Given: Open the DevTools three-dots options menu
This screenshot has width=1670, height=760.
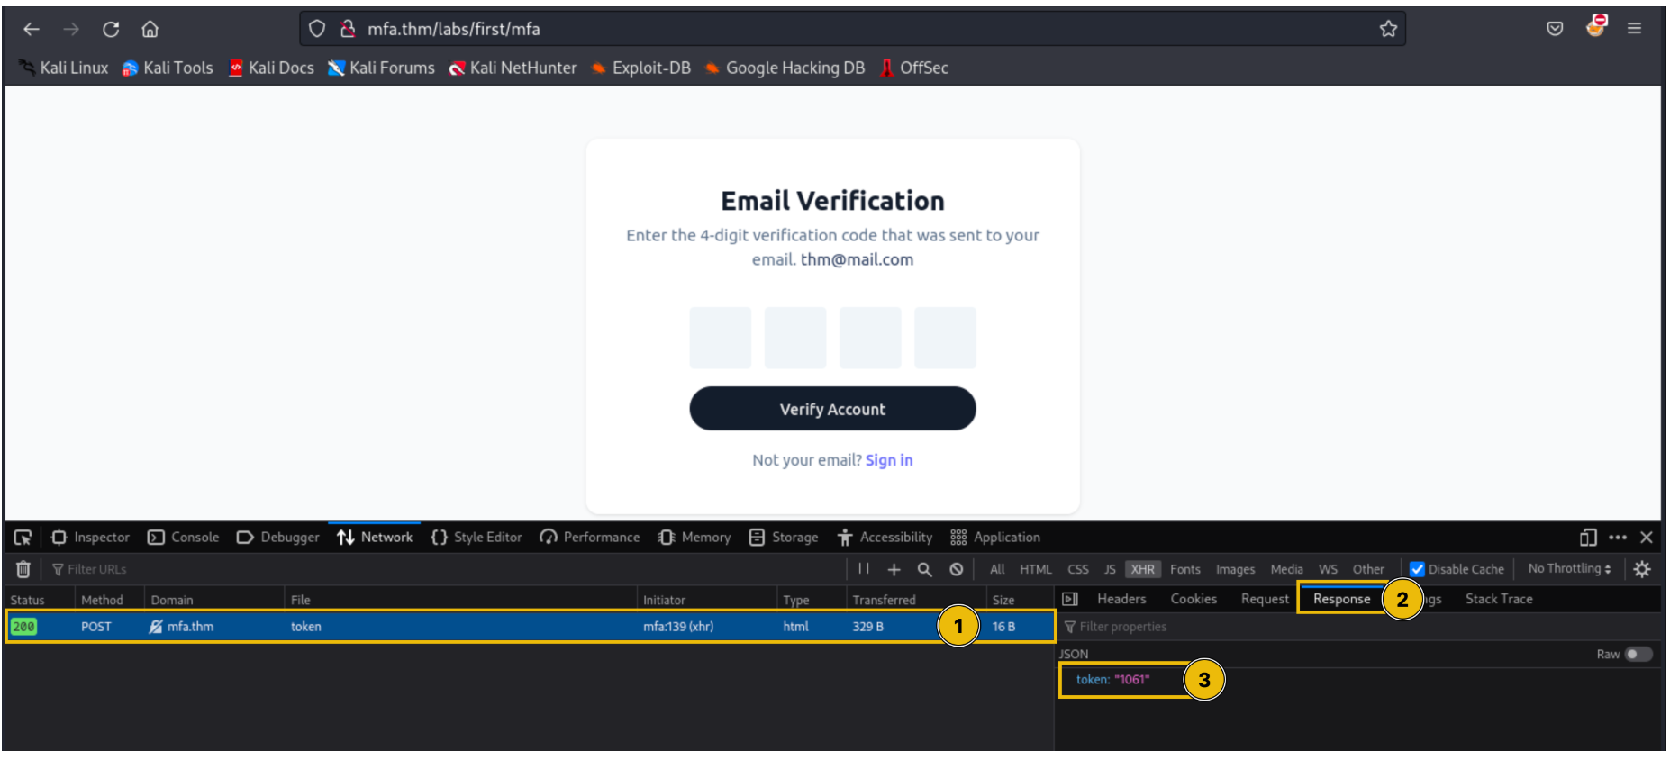Looking at the screenshot, I should coord(1618,538).
